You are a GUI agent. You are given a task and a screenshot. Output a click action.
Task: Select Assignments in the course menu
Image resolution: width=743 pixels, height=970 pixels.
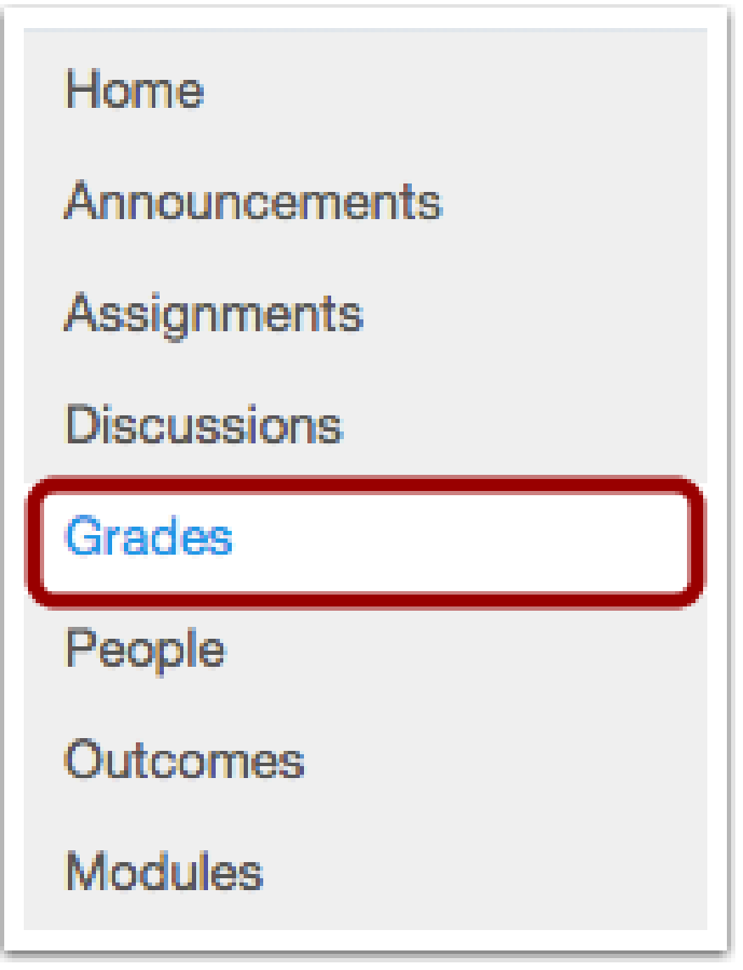pos(214,313)
